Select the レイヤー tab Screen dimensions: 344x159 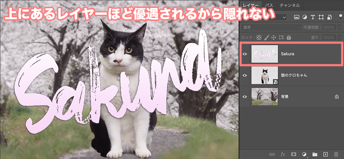point(251,5)
